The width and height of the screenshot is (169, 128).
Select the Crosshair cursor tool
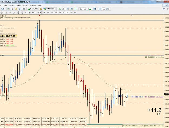click(2, 13)
